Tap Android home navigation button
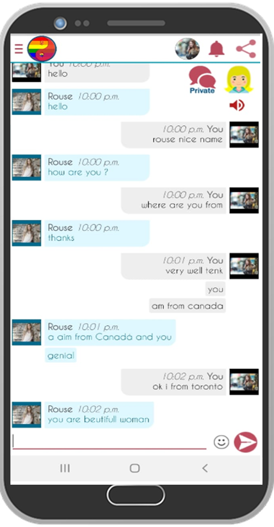Screen dimensions: 274x527 pyautogui.click(x=135, y=468)
